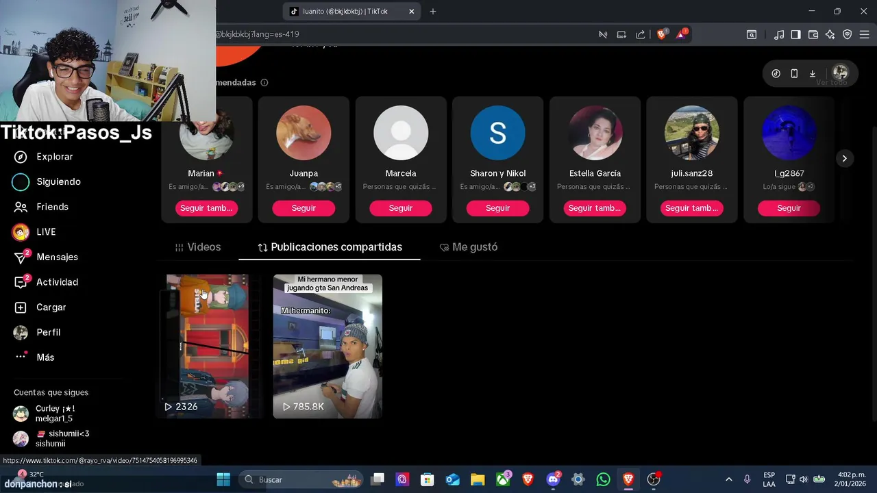This screenshot has width=877, height=493.
Task: Click Seguir también under Estella García
Action: point(595,208)
